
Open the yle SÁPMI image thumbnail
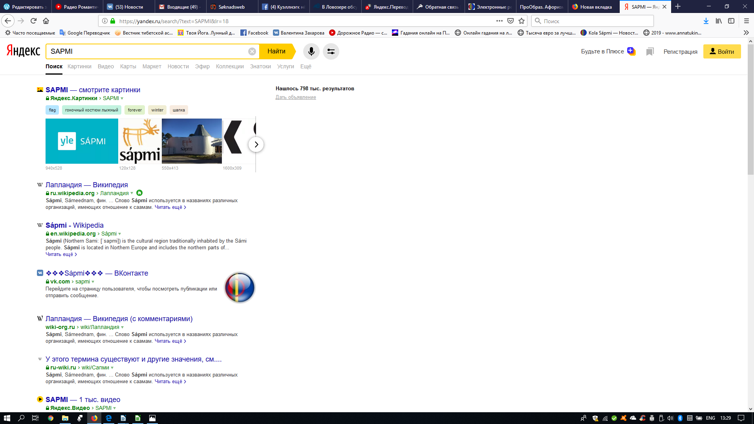pos(82,141)
